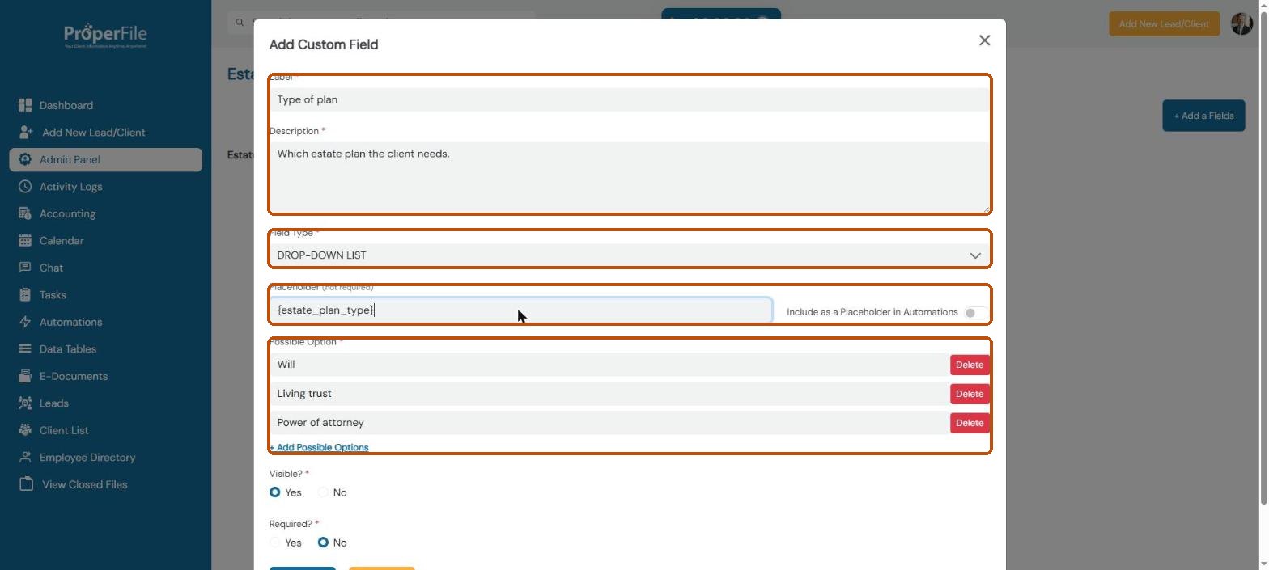Screen dimensions: 1269x570
Task: Open the Automations lightning icon
Action: (x=24, y=322)
